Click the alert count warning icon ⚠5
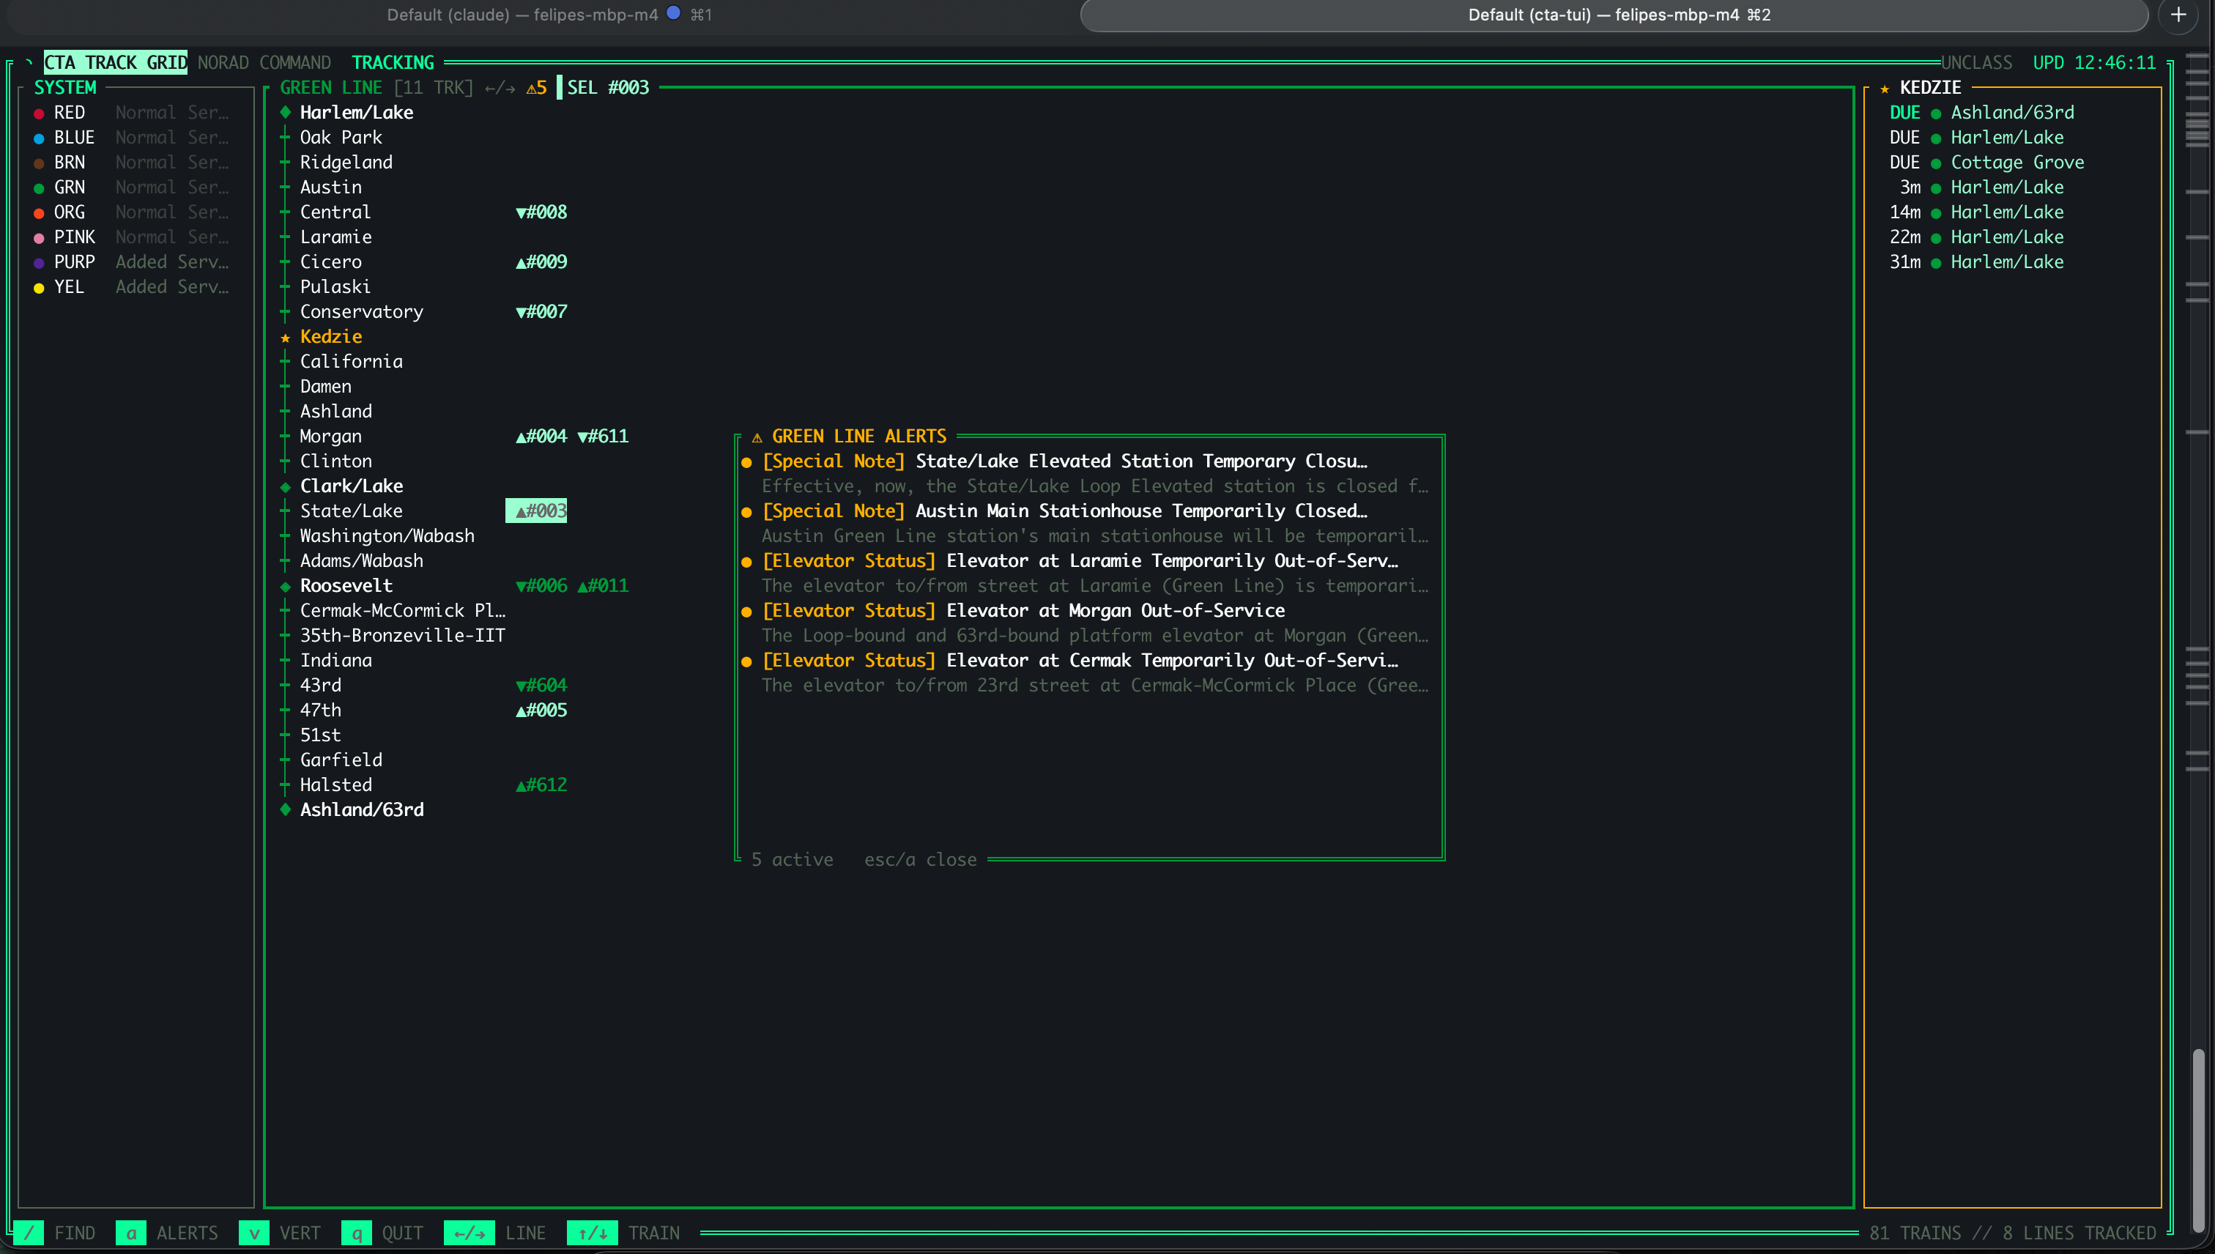 (536, 88)
